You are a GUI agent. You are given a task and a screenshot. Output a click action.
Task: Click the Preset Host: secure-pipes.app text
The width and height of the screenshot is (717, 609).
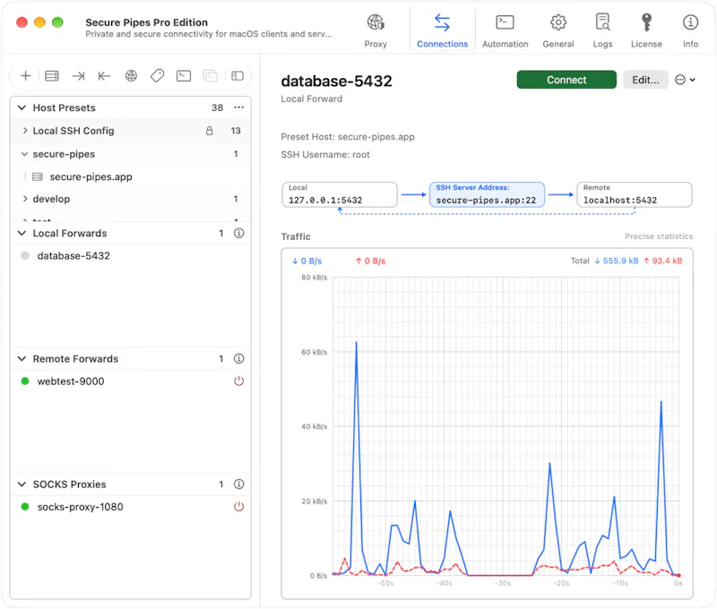point(348,137)
